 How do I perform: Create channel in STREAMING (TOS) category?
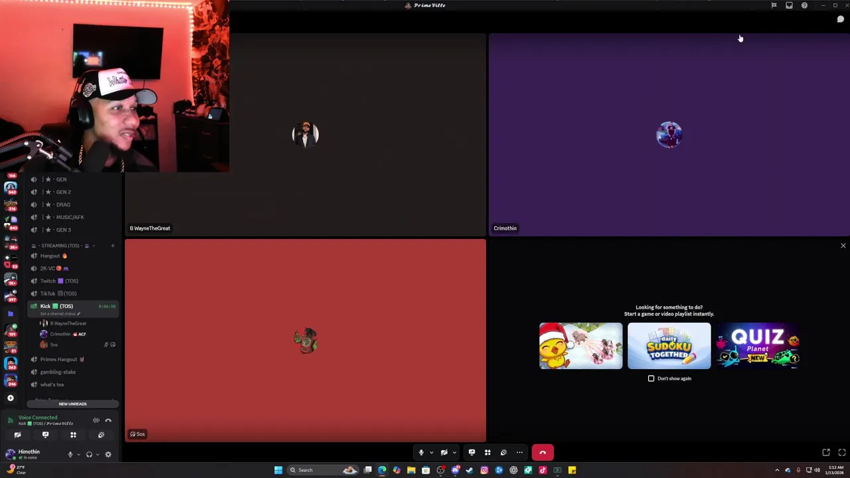(112, 246)
